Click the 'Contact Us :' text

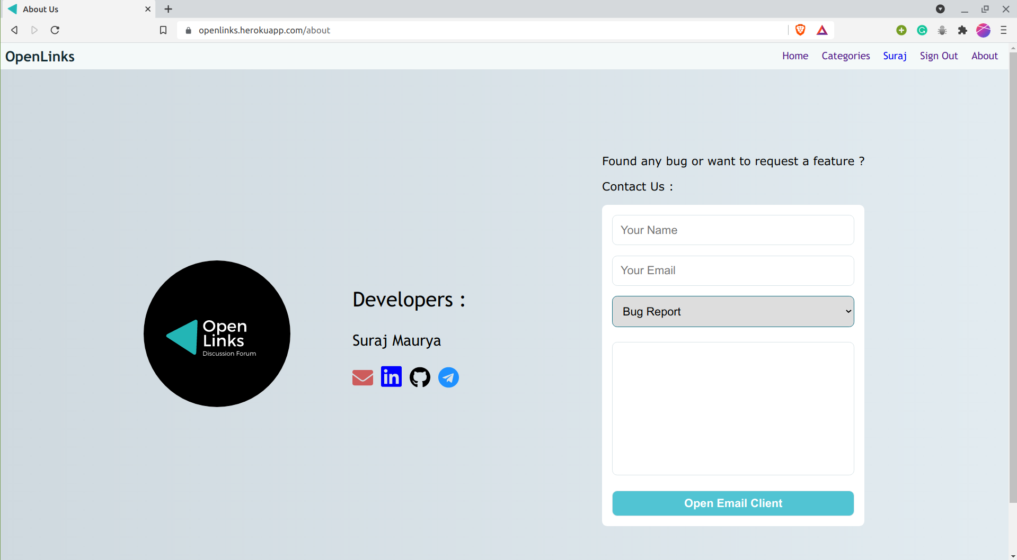coord(637,186)
